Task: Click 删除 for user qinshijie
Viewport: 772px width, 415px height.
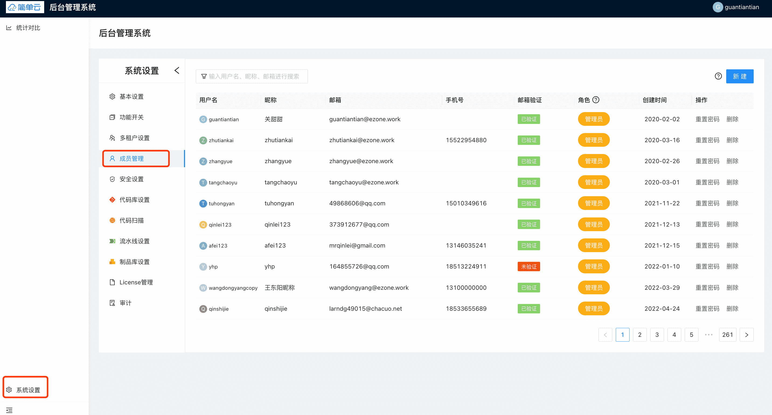Action: point(732,309)
